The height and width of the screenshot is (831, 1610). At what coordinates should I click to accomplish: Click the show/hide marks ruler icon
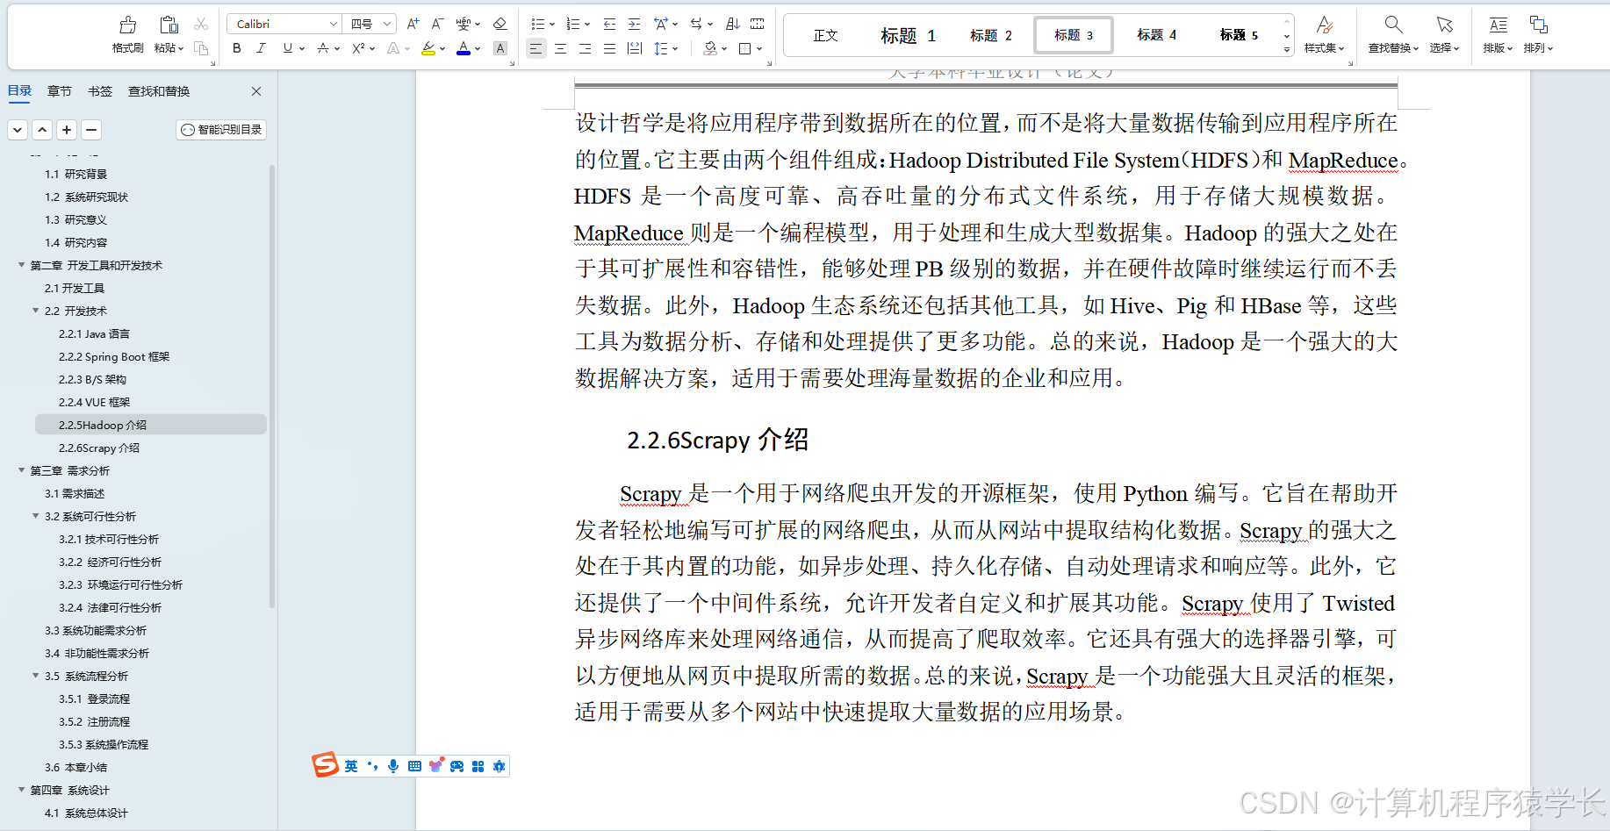pyautogui.click(x=758, y=24)
